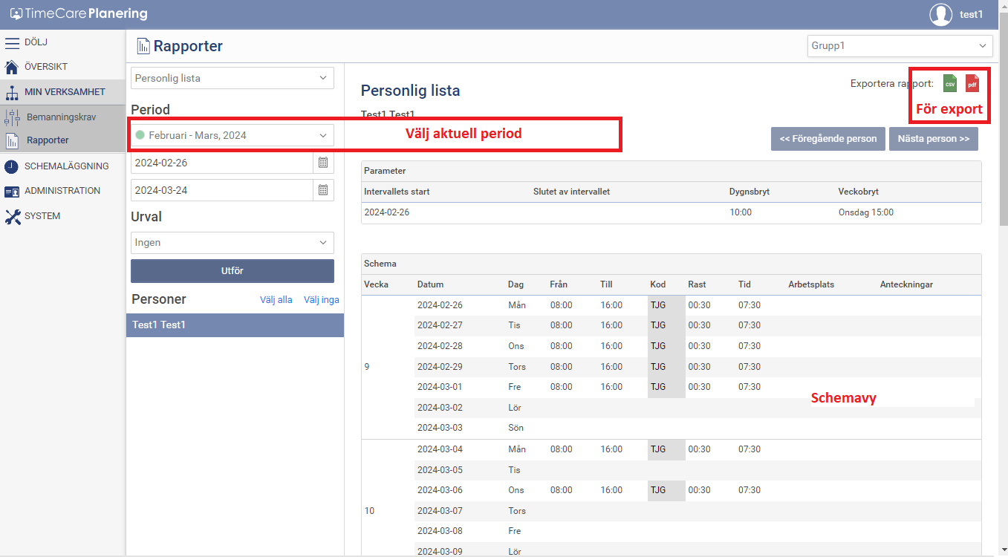
Task: Click the Välj inga link
Action: pos(321,300)
